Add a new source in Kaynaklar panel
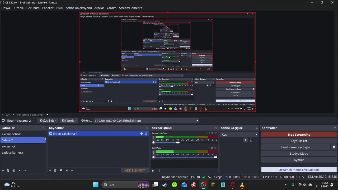The image size is (338, 190). (50, 170)
